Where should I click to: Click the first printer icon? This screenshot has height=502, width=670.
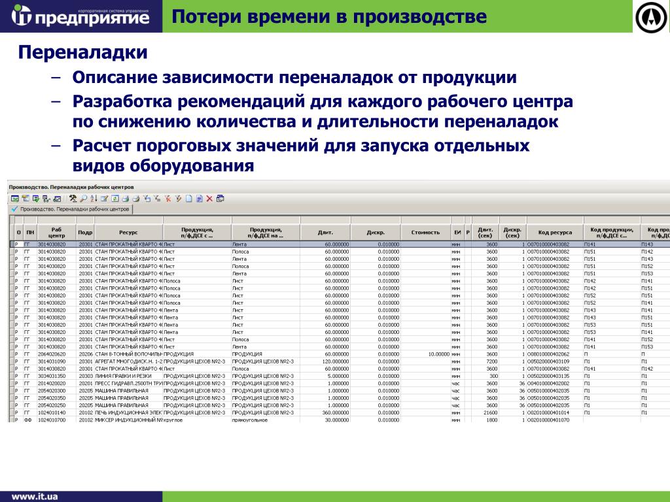point(125,199)
